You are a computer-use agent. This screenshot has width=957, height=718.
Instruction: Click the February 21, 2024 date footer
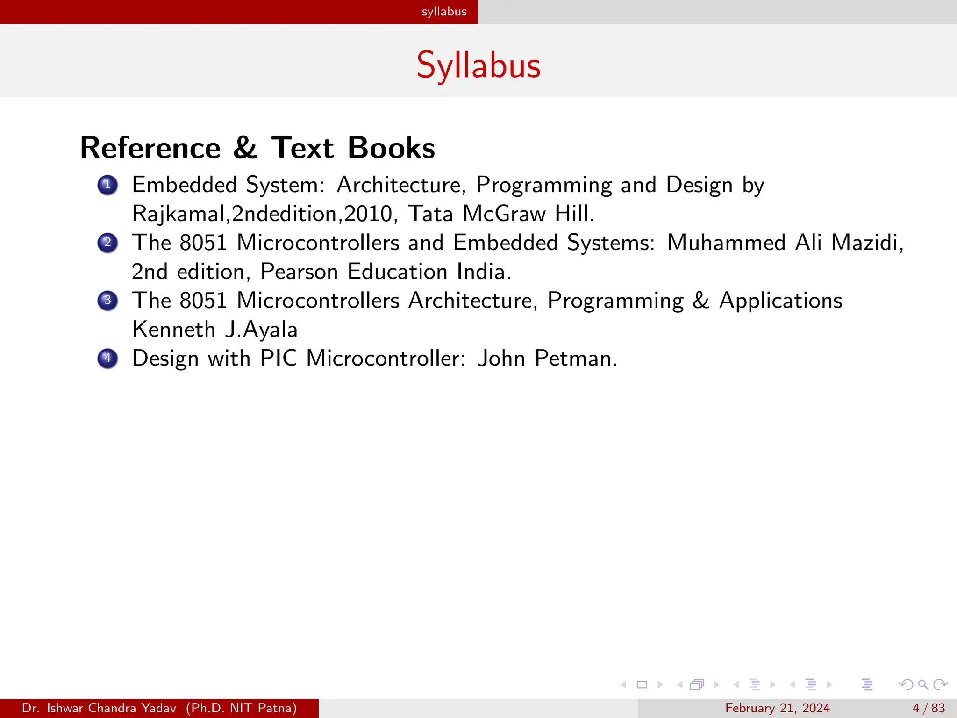coord(777,708)
